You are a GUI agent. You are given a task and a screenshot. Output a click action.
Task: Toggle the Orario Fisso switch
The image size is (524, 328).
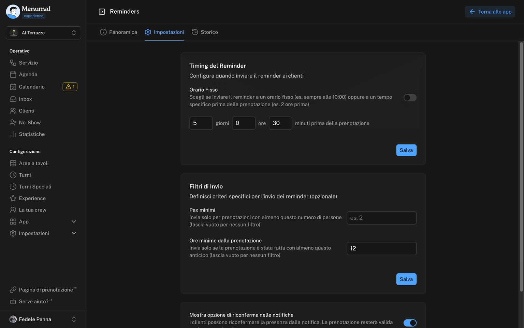click(x=410, y=98)
